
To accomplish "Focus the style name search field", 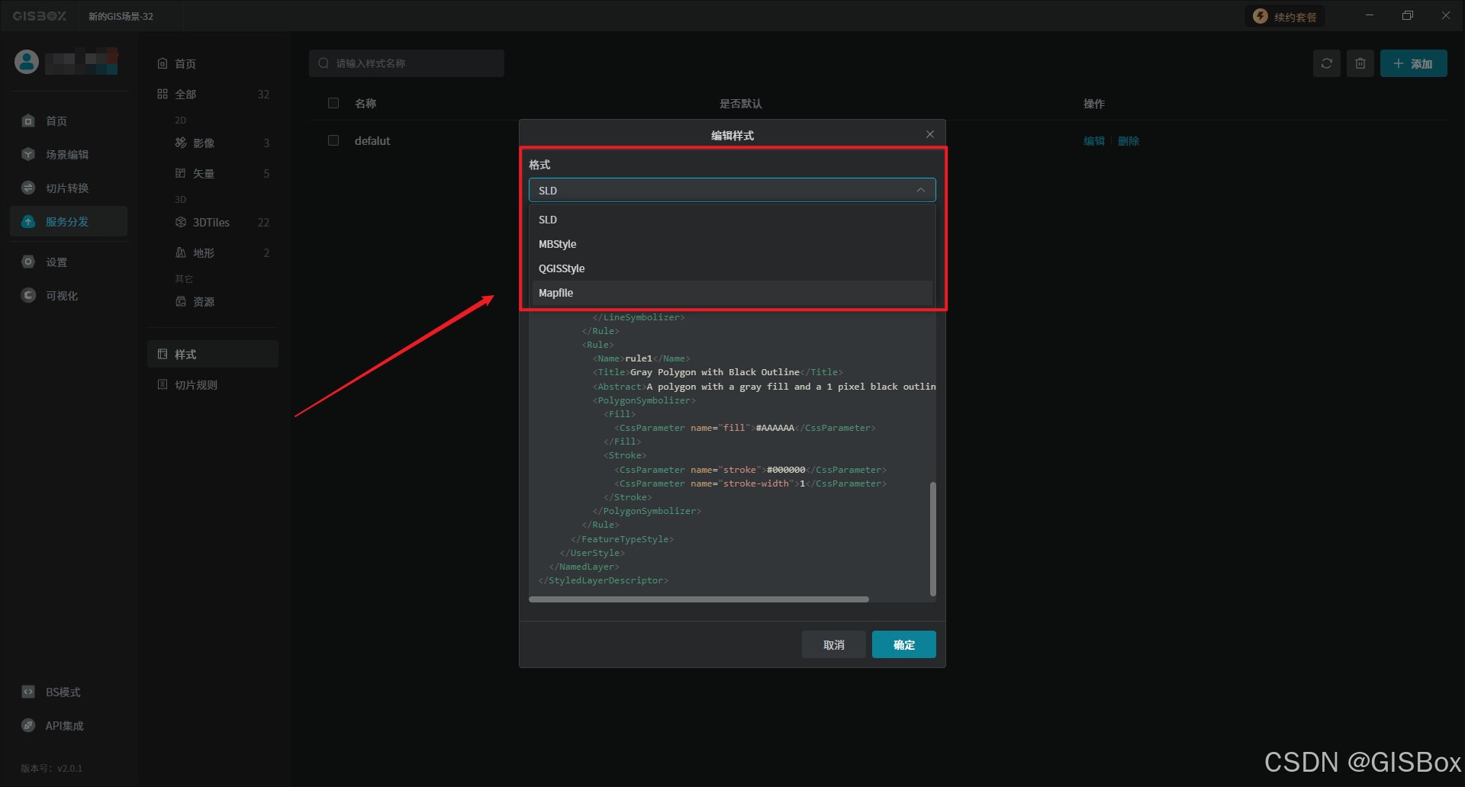I will [x=407, y=63].
